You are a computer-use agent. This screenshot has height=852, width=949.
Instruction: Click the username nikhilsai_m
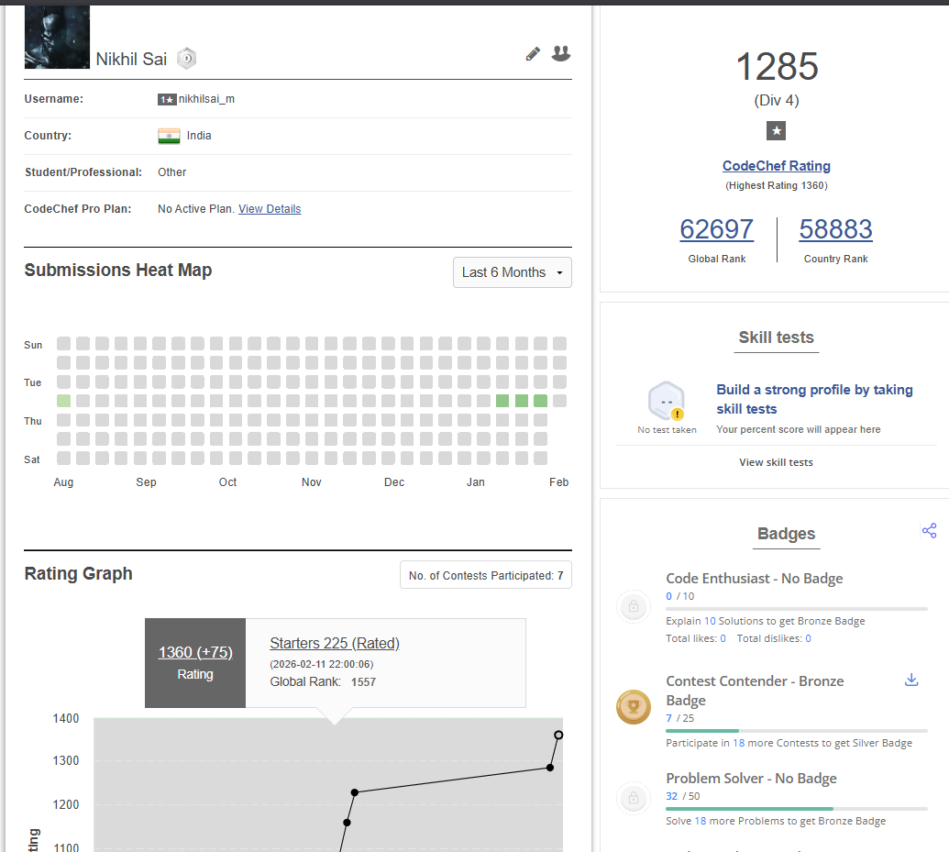pos(206,99)
